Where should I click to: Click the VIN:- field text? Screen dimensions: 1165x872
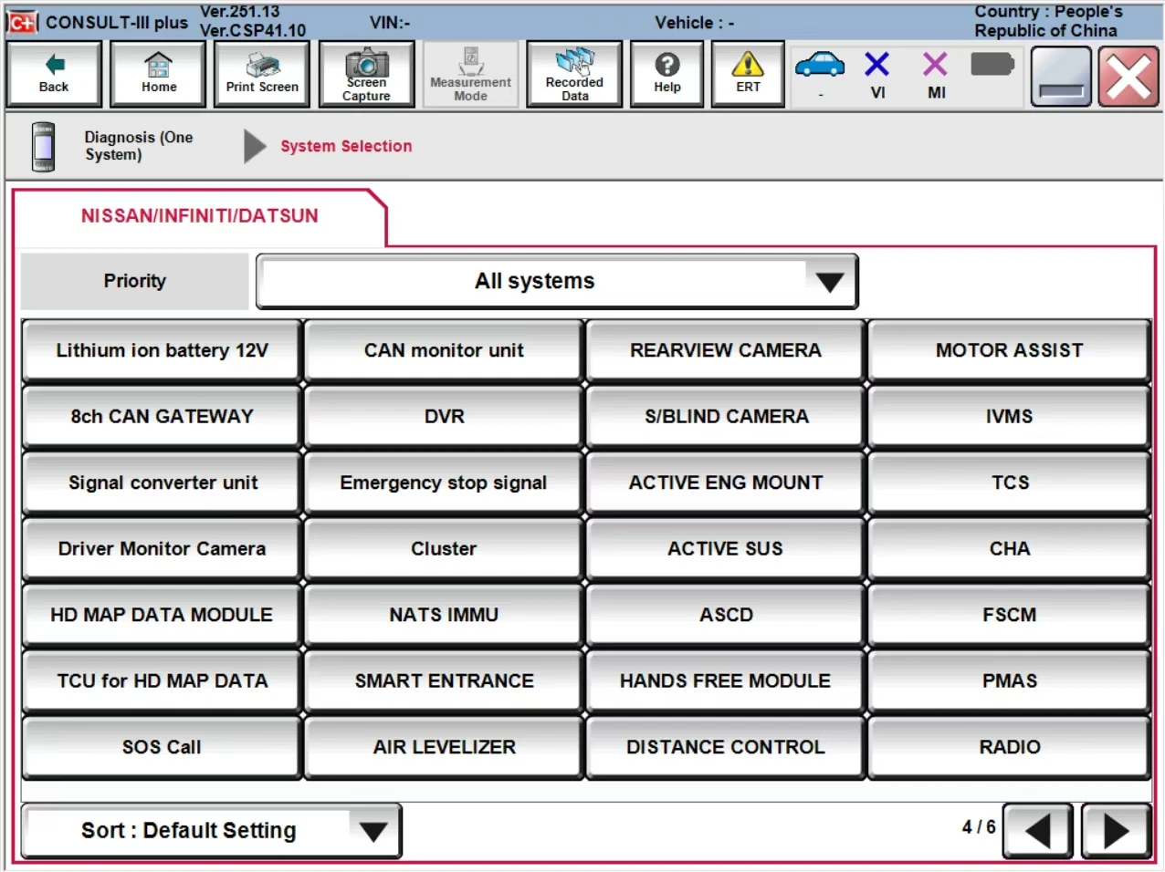tap(390, 22)
